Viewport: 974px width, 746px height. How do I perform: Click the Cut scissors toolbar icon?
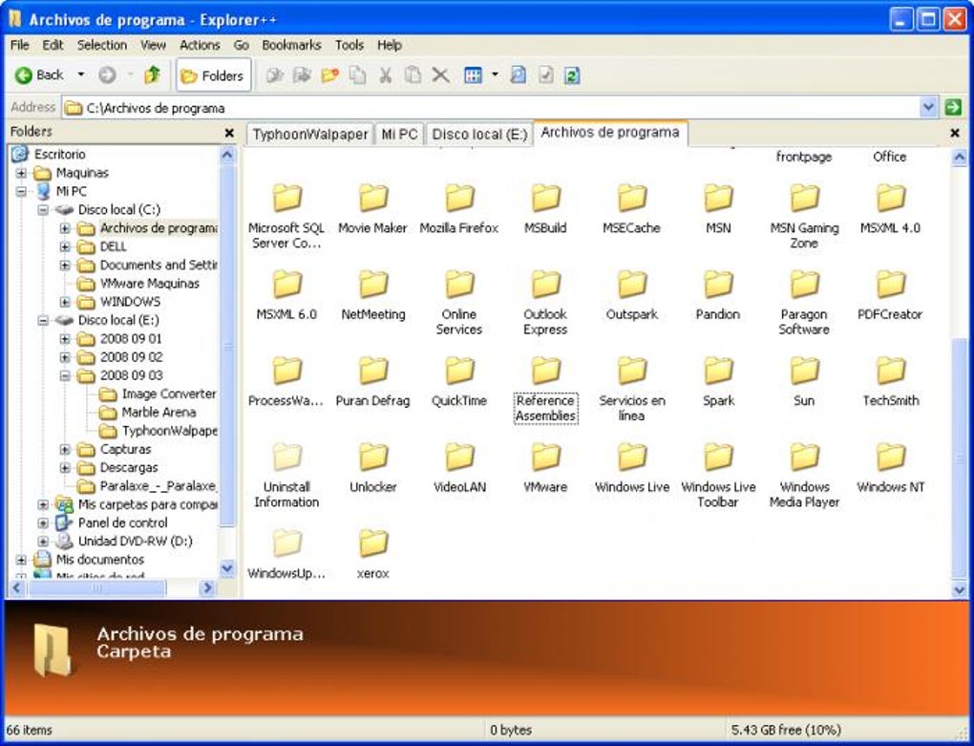coord(386,75)
